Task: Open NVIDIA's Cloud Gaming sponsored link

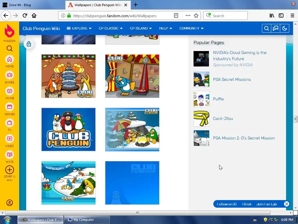Action: click(240, 56)
